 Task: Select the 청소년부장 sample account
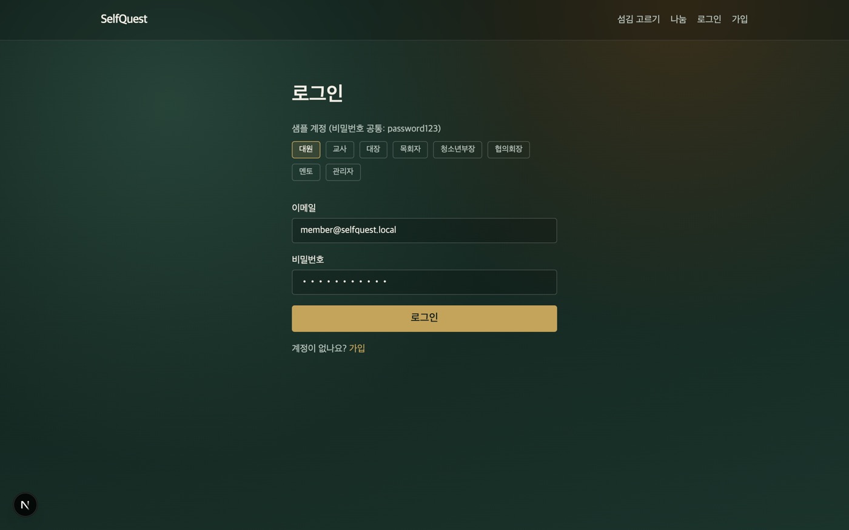click(x=457, y=150)
